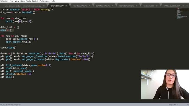Open the Tools menu
The width and height of the screenshot is (189, 106).
pyautogui.click(x=28, y=1)
